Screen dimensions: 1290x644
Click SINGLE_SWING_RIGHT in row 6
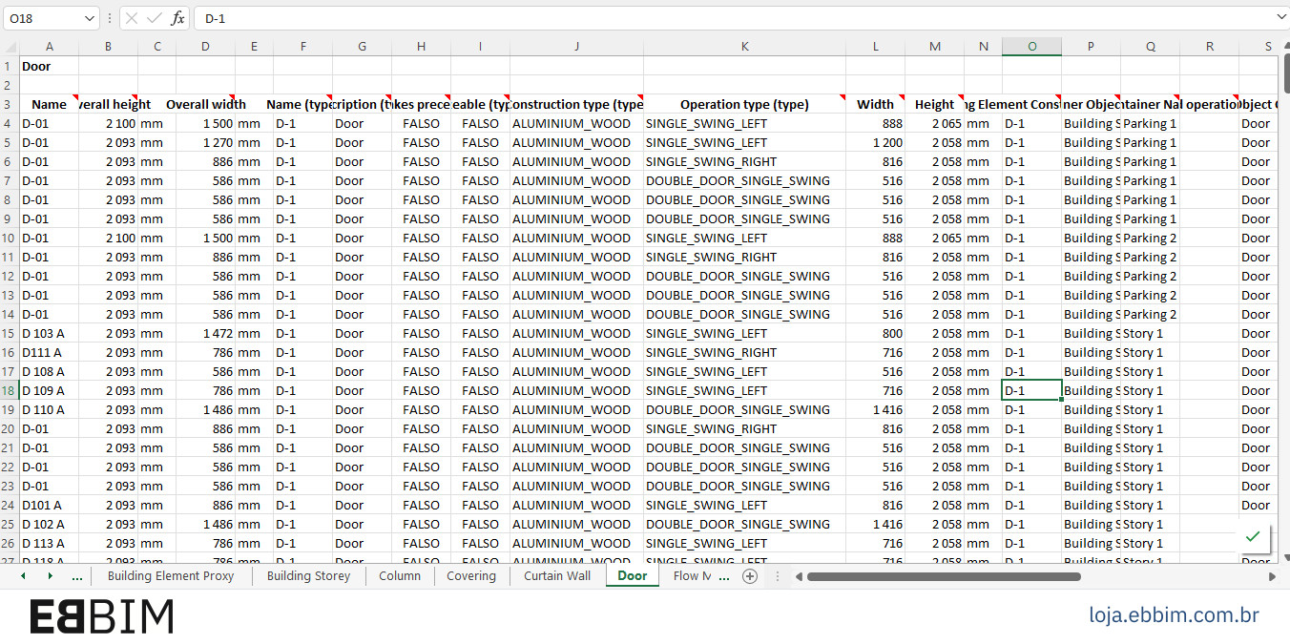[x=744, y=161]
